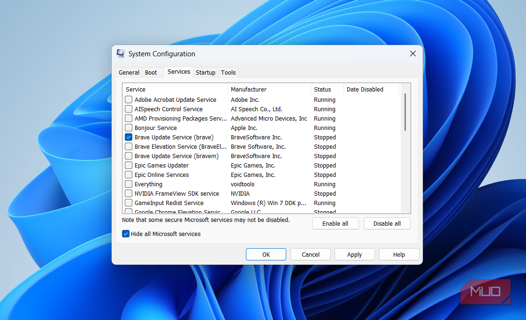526x320 pixels.
Task: Check the AISpeech Control Service checkbox
Action: coord(129,109)
